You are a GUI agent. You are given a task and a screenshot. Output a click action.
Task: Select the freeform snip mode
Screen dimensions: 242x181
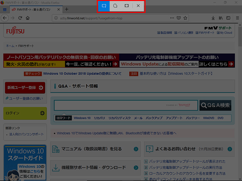[x=115, y=6]
